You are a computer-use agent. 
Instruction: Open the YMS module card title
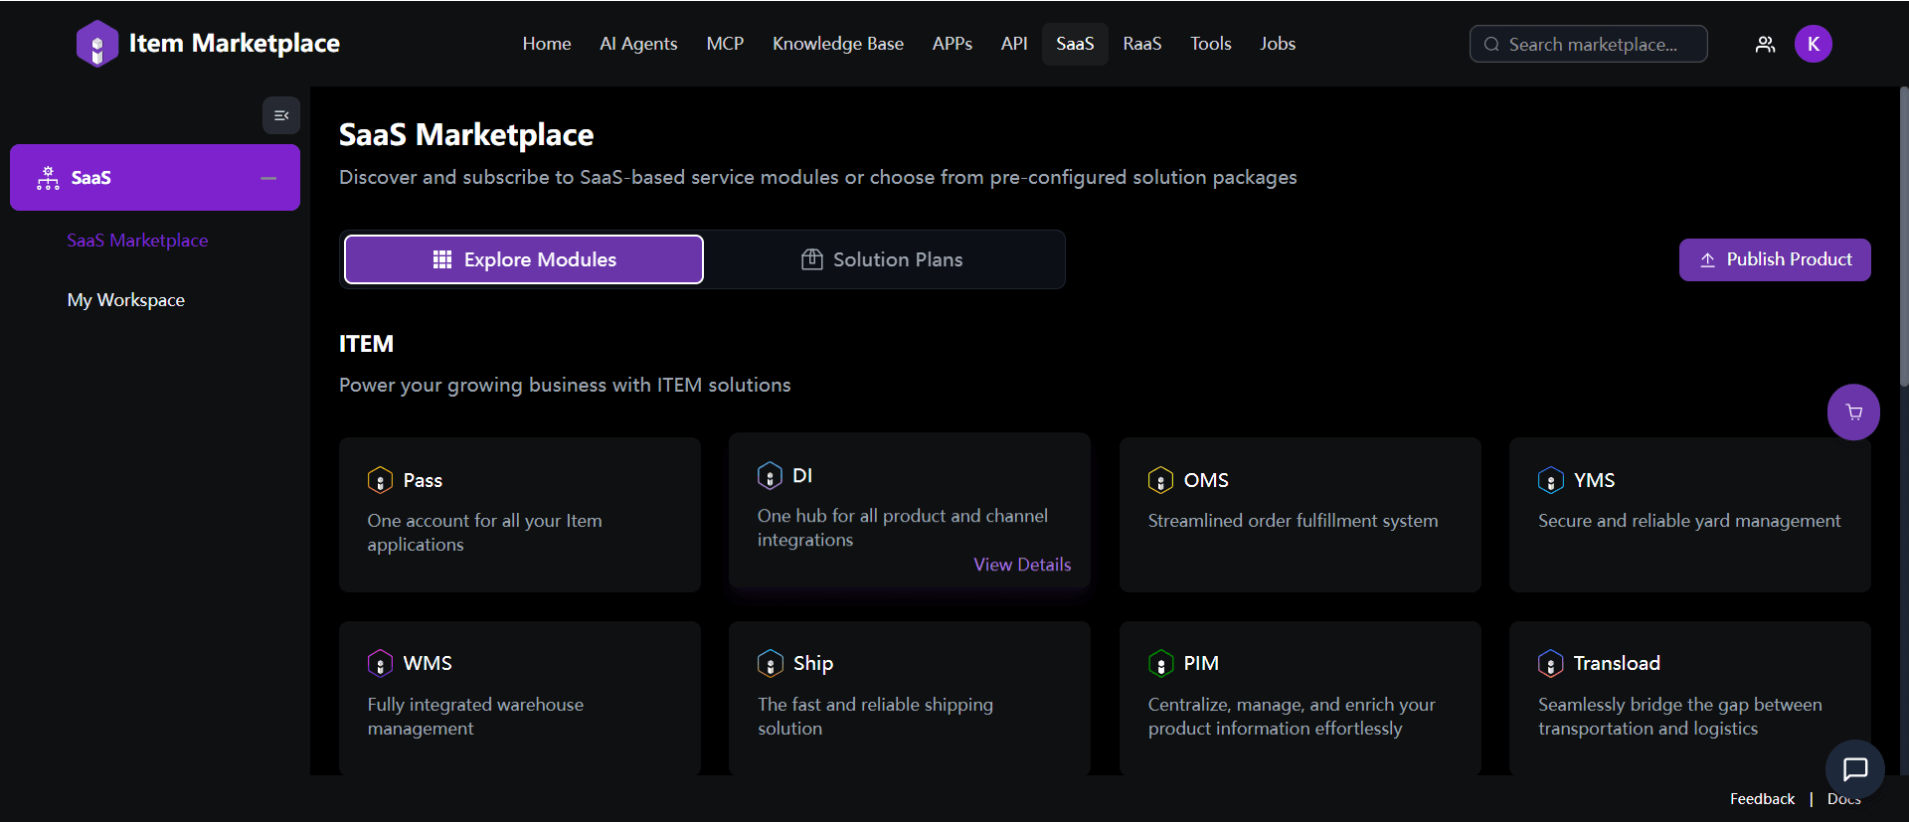(1594, 480)
